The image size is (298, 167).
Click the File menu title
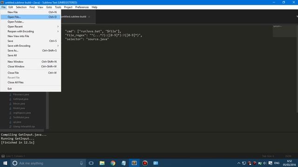tap(4, 7)
